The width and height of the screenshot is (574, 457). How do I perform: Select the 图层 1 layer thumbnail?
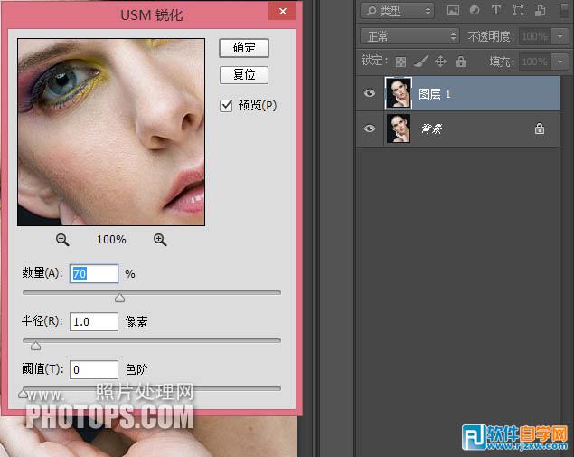pyautogui.click(x=399, y=93)
